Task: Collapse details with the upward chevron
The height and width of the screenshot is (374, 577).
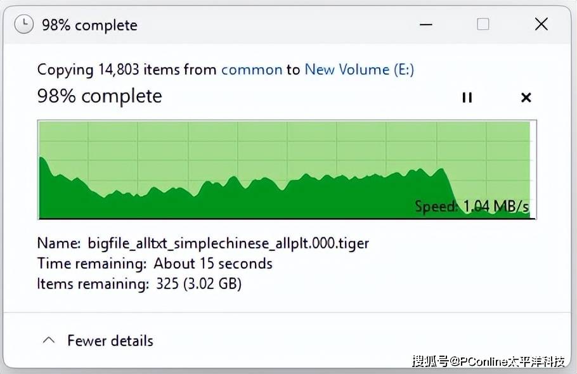Action: tap(49, 340)
